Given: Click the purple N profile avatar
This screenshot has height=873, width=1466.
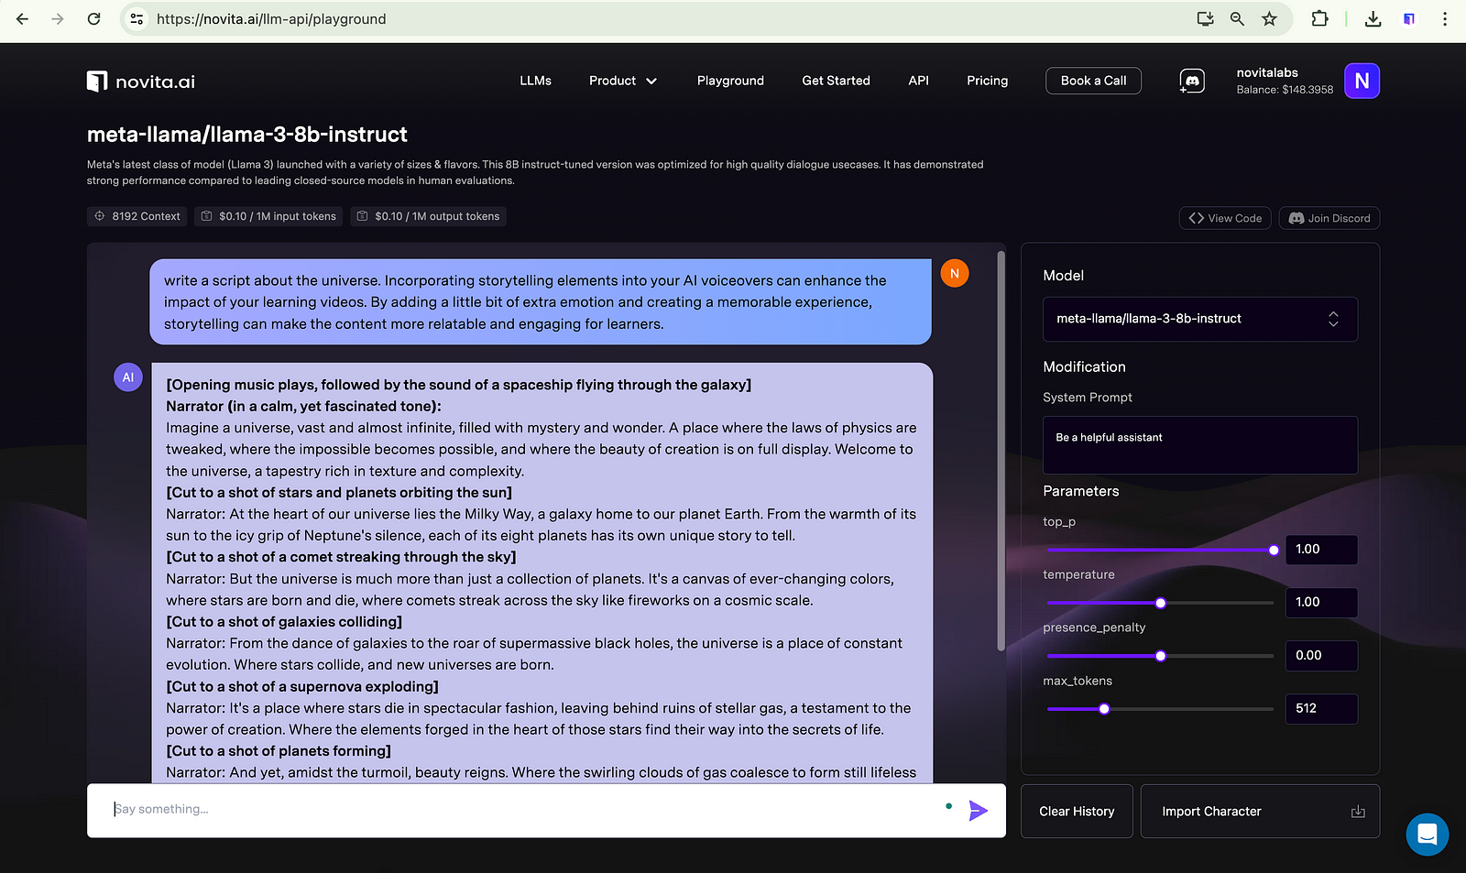Looking at the screenshot, I should coord(1362,81).
